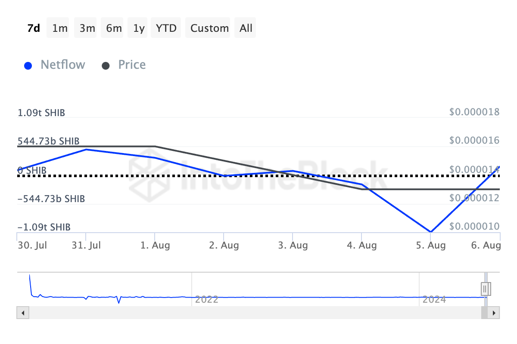Select the 6m time range
This screenshot has width=517, height=344.
pos(114,28)
